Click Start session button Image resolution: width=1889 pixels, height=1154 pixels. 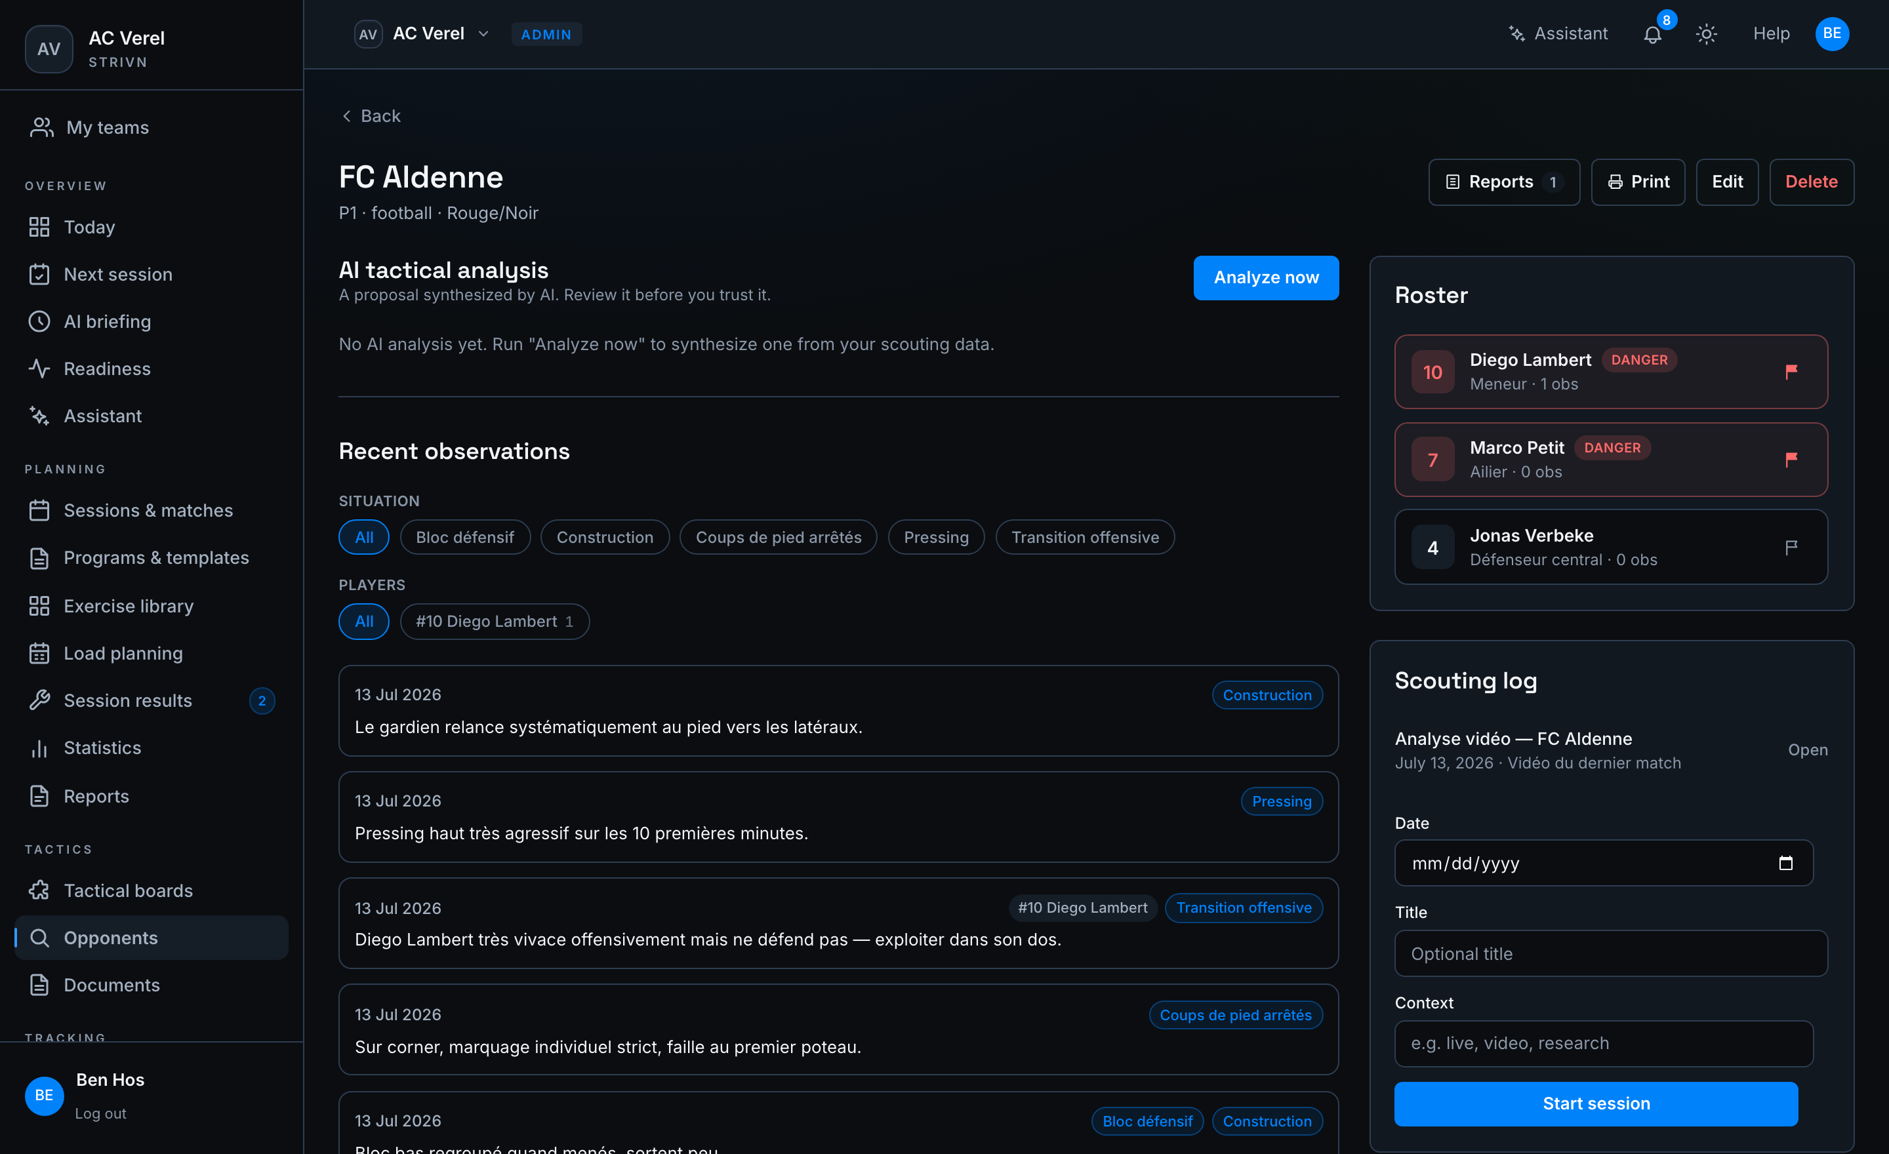tap(1595, 1104)
